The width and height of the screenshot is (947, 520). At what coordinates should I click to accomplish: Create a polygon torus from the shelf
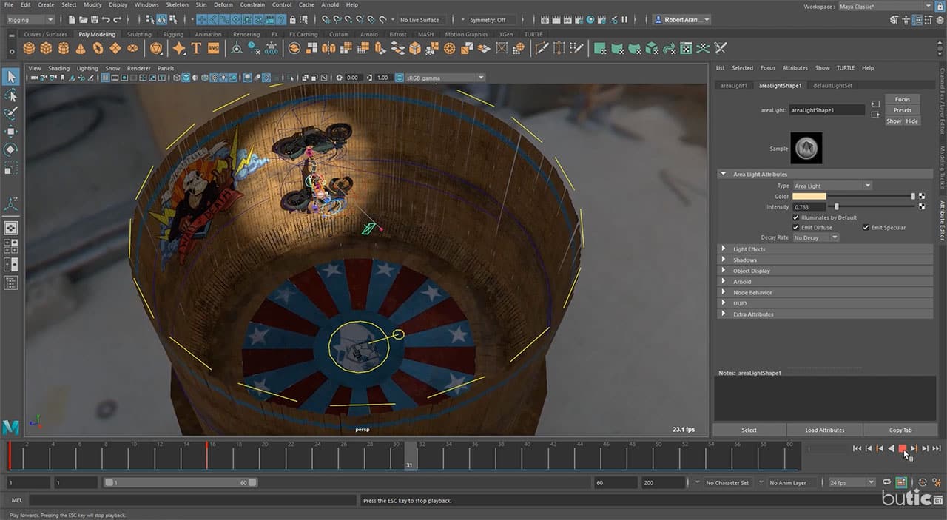click(98, 48)
